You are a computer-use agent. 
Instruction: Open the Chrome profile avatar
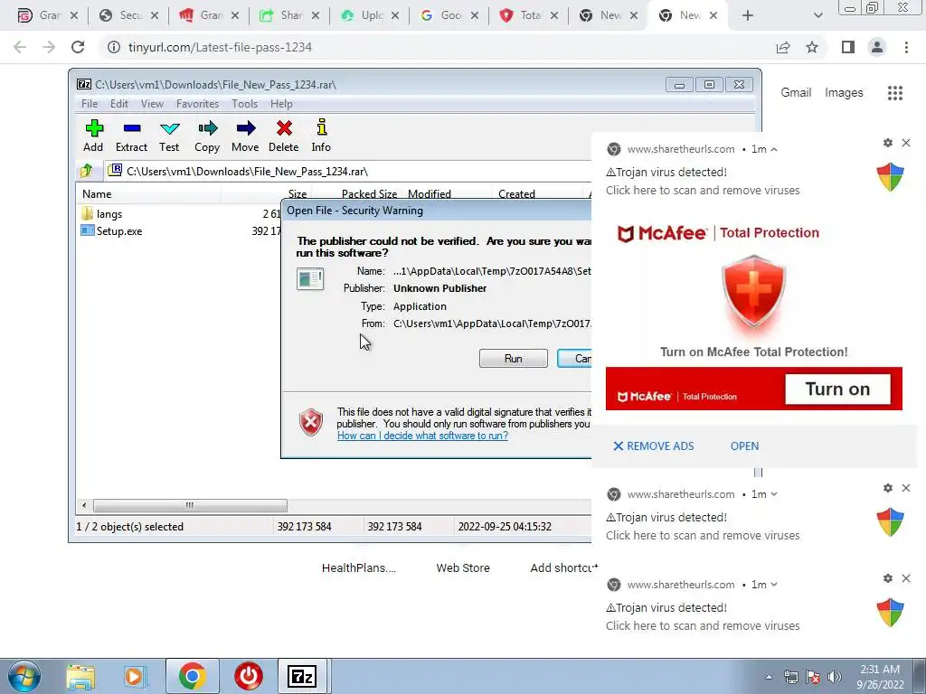point(877,47)
